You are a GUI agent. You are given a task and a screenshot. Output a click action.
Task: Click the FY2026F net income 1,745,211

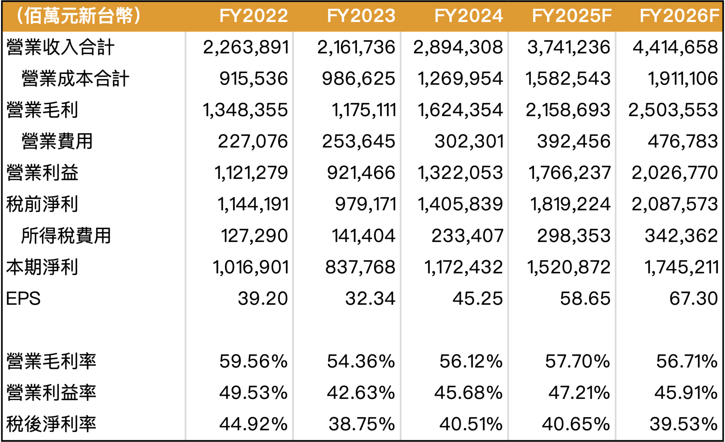[x=682, y=267]
